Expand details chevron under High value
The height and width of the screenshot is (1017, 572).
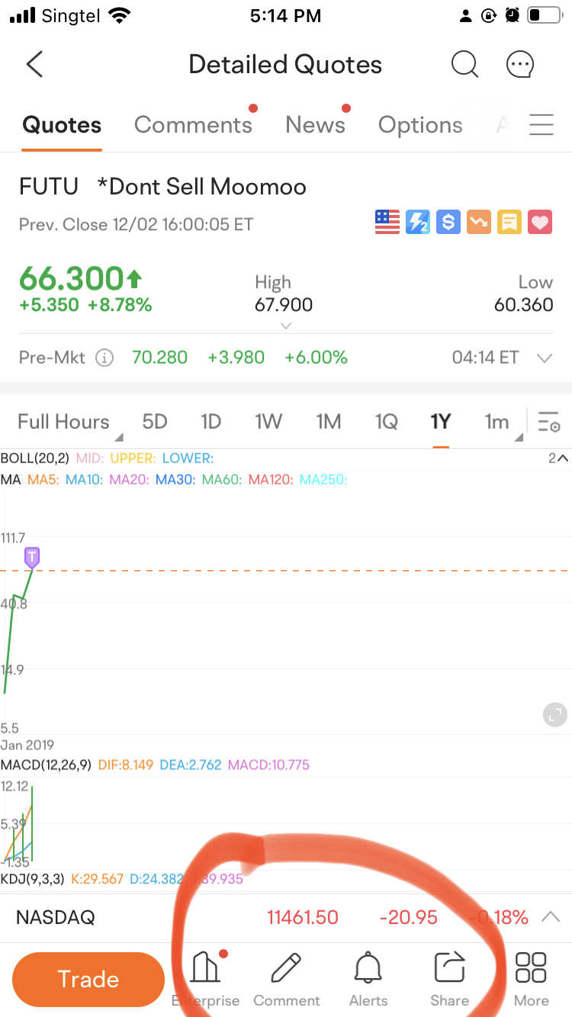click(x=285, y=326)
